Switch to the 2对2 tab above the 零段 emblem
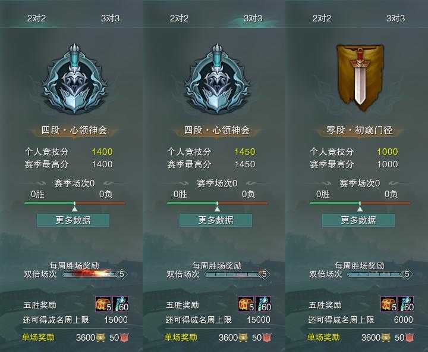 click(322, 18)
